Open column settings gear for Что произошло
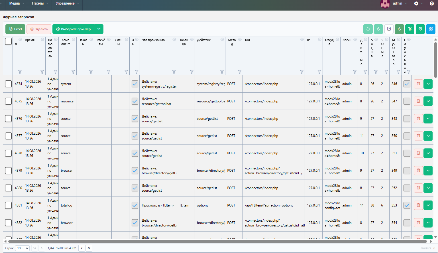438x253 pixels. click(174, 40)
